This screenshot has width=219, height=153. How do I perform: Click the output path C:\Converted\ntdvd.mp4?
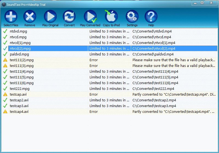pos(152,31)
